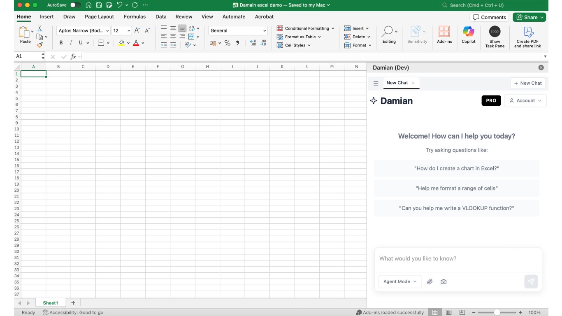This screenshot has height=316, width=562.
Task: Expand the Conditional Formatting menu
Action: click(305, 28)
